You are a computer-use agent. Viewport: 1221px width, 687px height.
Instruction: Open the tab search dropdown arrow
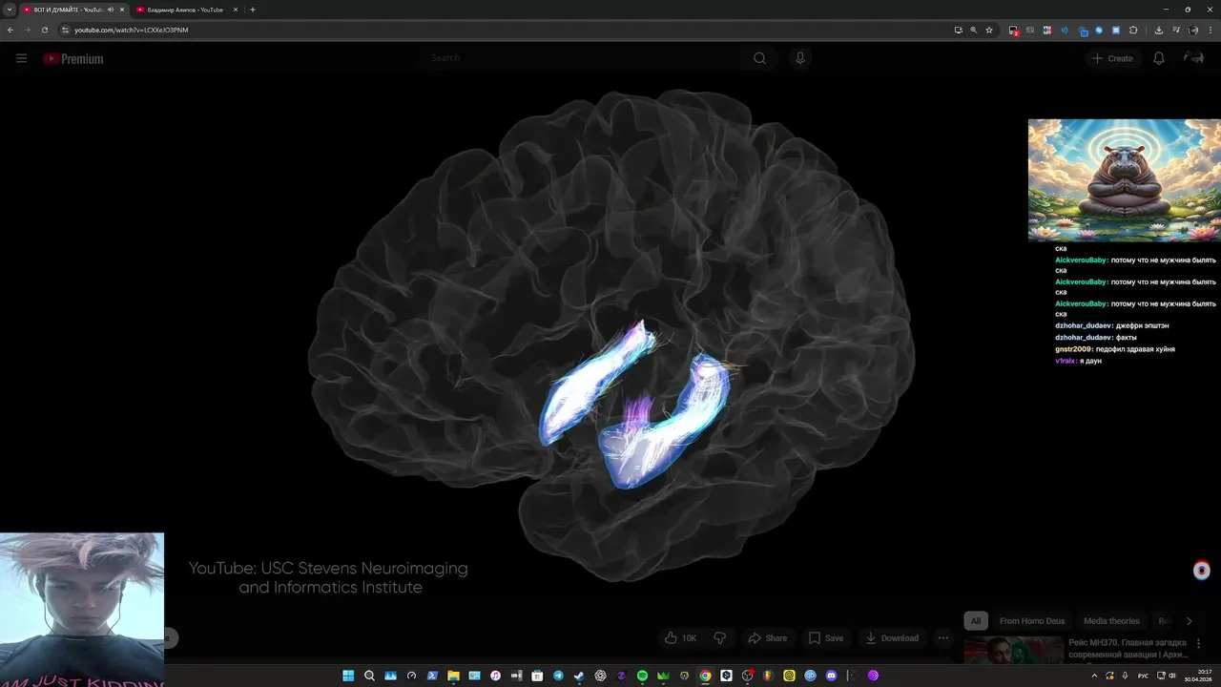tap(9, 10)
